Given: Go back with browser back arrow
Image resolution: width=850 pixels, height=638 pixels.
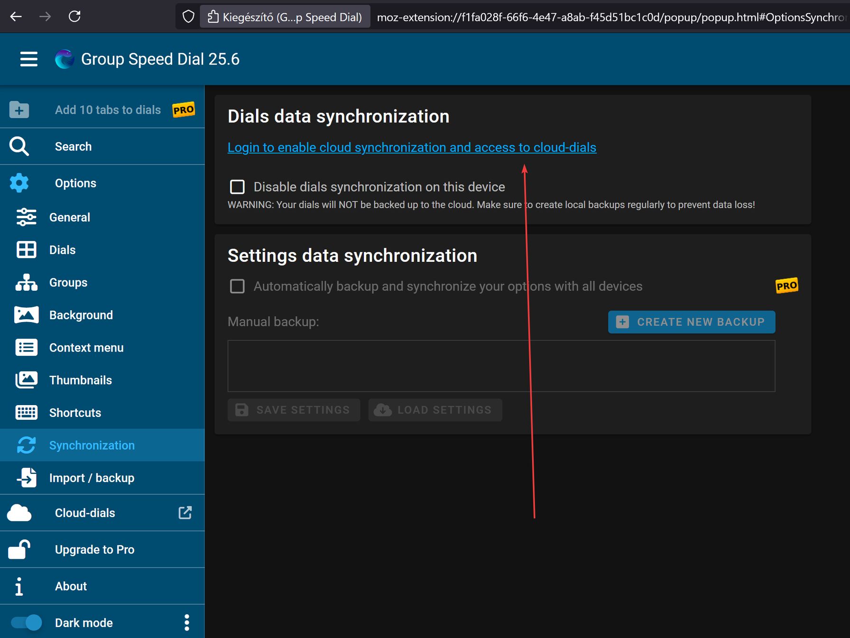Looking at the screenshot, I should tap(16, 17).
